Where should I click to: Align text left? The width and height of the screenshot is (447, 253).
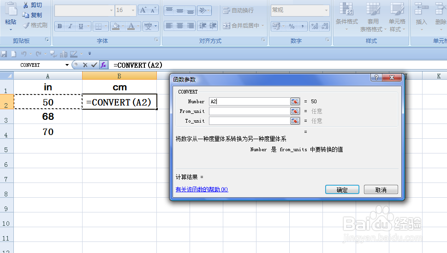click(169, 26)
